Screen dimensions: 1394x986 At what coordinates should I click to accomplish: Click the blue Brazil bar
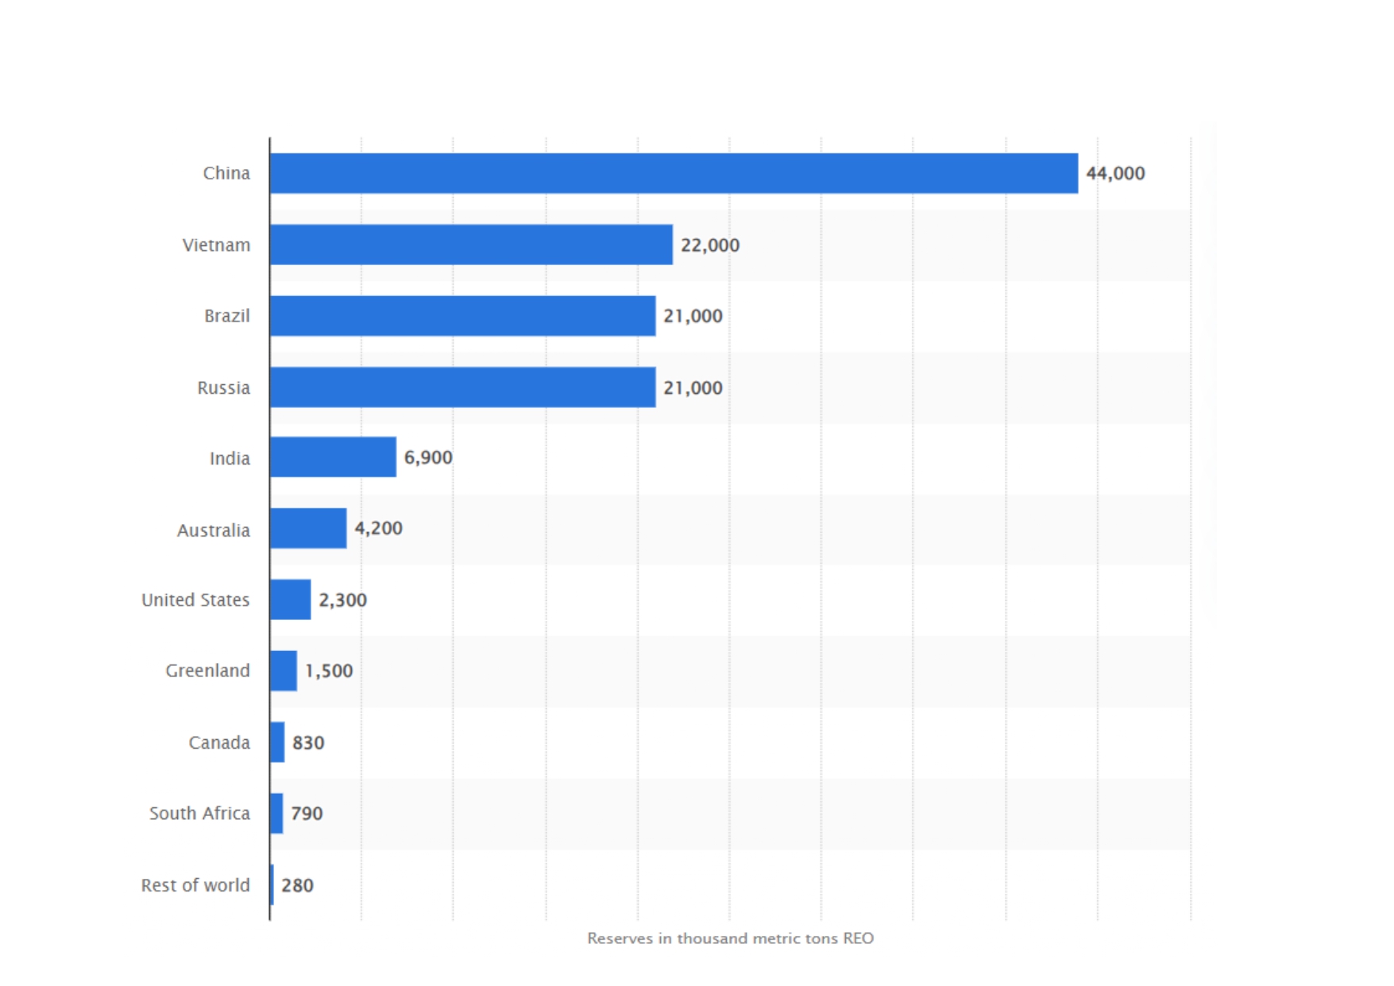tap(462, 316)
